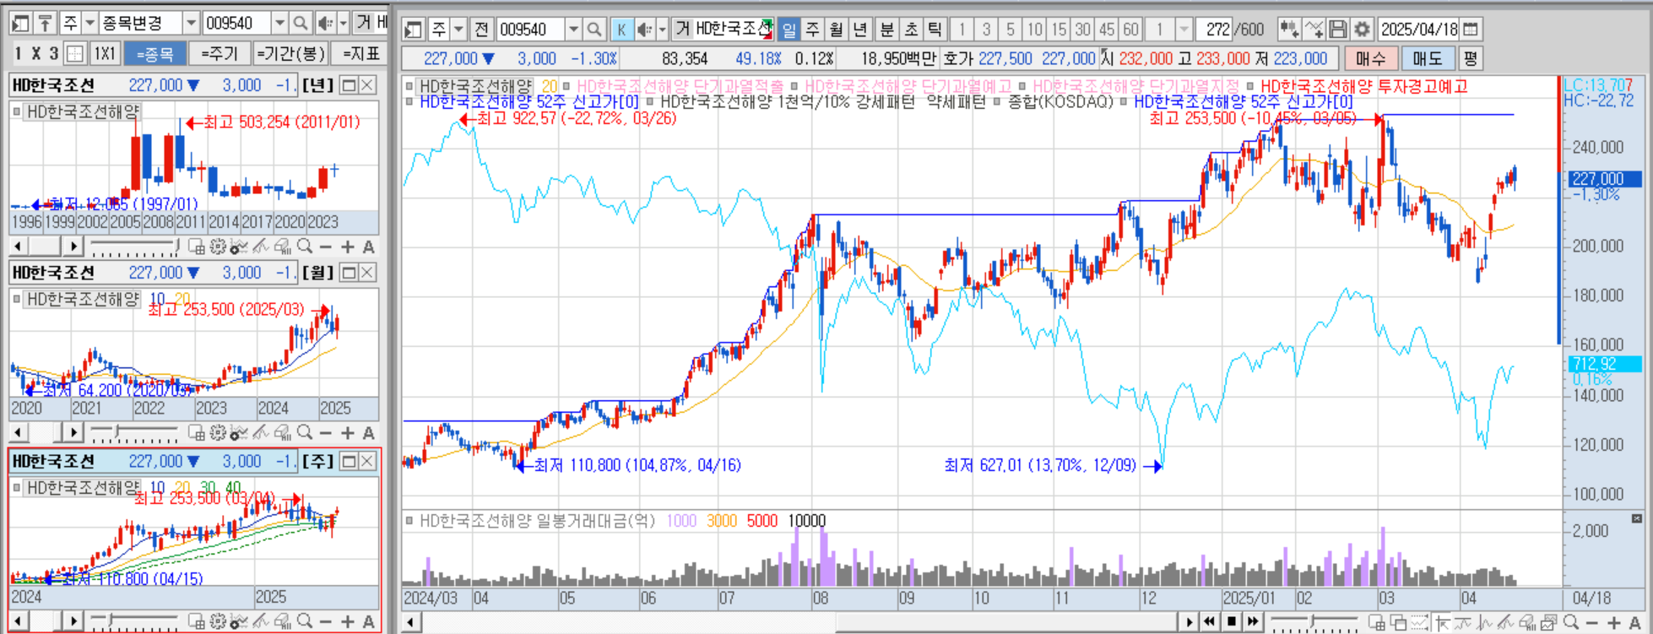Select the weekly (주) period toggle in main toolbar
The image size is (1653, 634).
tap(813, 30)
